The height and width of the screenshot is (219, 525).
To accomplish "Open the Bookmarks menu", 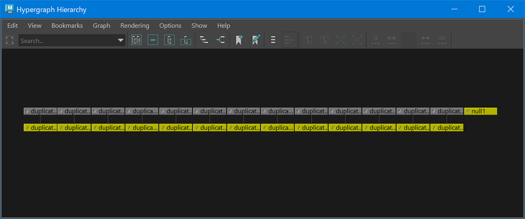I will click(x=67, y=26).
